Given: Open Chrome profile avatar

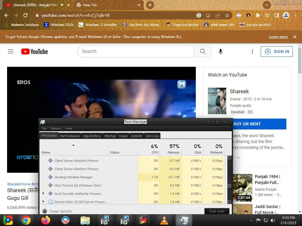Looking at the screenshot, I should 286,15.
